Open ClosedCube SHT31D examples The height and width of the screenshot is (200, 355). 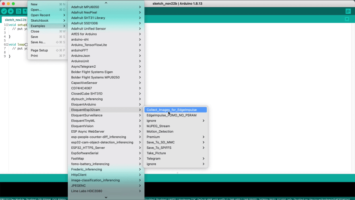click(x=106, y=94)
